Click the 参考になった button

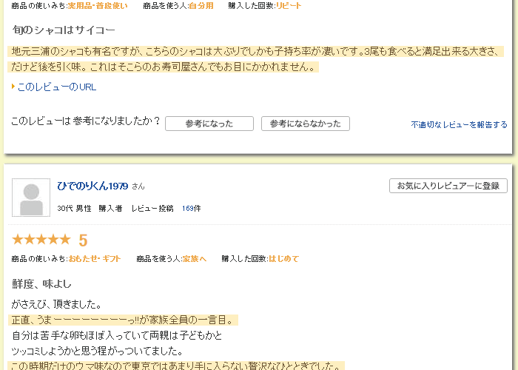pos(209,124)
